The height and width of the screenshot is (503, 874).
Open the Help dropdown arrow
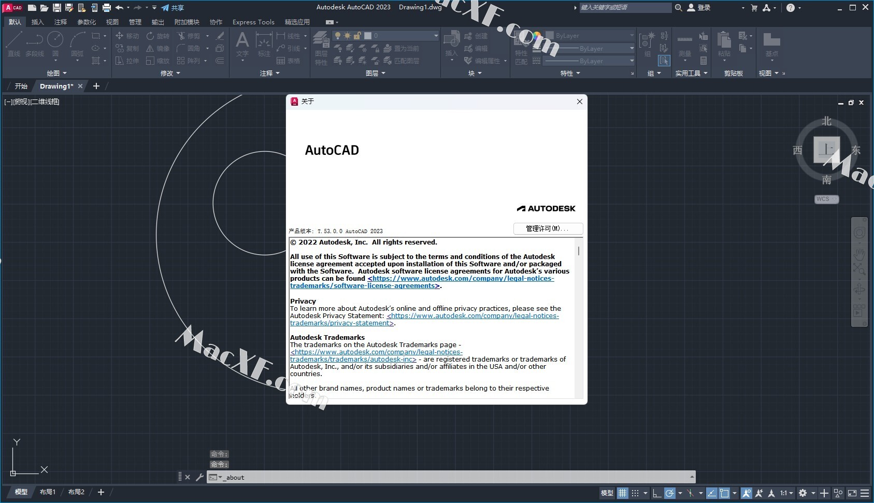pos(800,8)
